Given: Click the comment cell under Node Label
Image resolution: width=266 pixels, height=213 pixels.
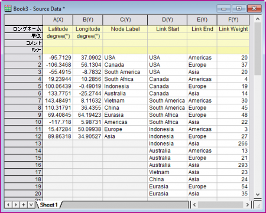Looking at the screenshot, I should (125, 43).
